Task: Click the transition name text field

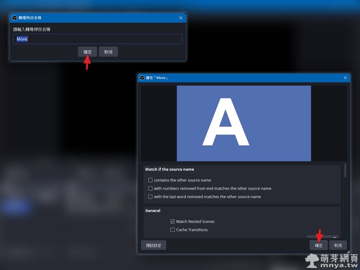Action: (98, 39)
